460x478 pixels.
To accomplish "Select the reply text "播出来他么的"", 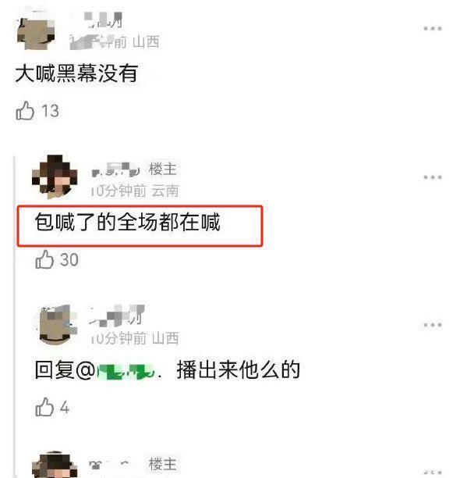I will coord(239,369).
